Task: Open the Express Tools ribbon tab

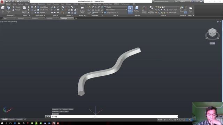Action: click(97, 4)
